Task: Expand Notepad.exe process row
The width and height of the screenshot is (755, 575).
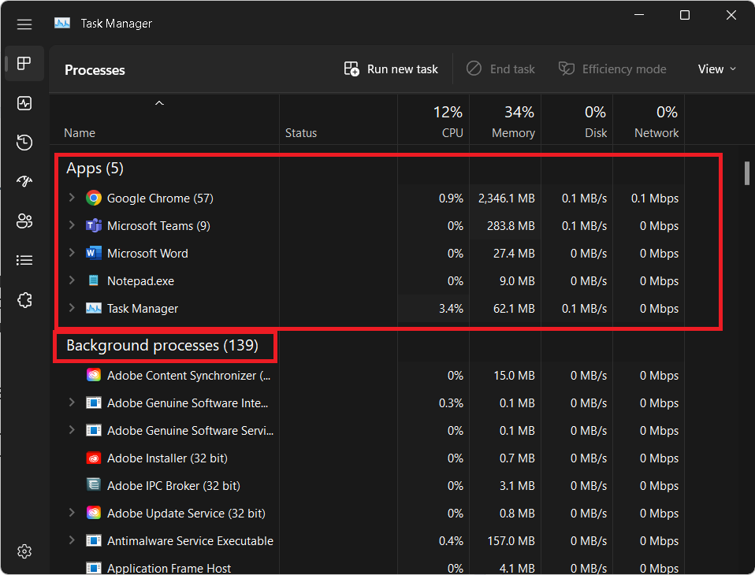Action: coord(72,280)
